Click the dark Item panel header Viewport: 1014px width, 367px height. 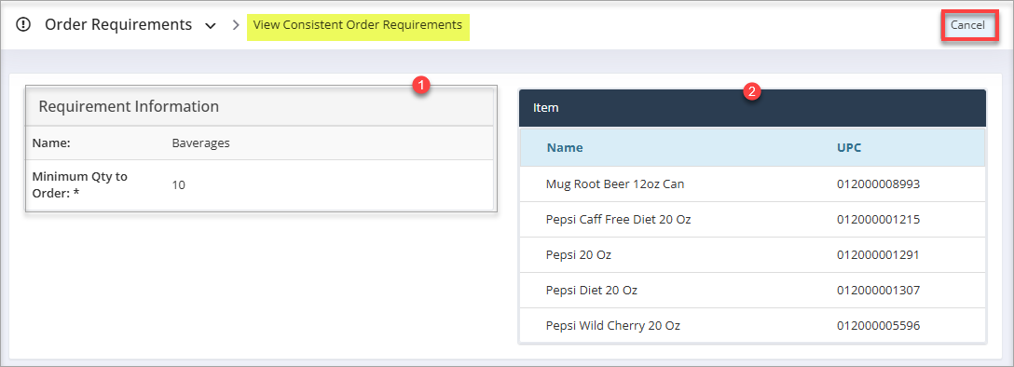pyautogui.click(x=753, y=108)
